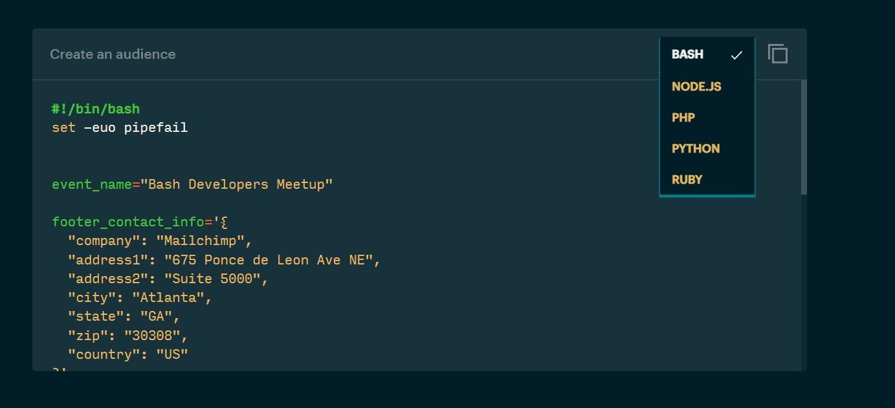Click the event_name variable in the code
Screen dimensions: 895x408
coord(91,184)
